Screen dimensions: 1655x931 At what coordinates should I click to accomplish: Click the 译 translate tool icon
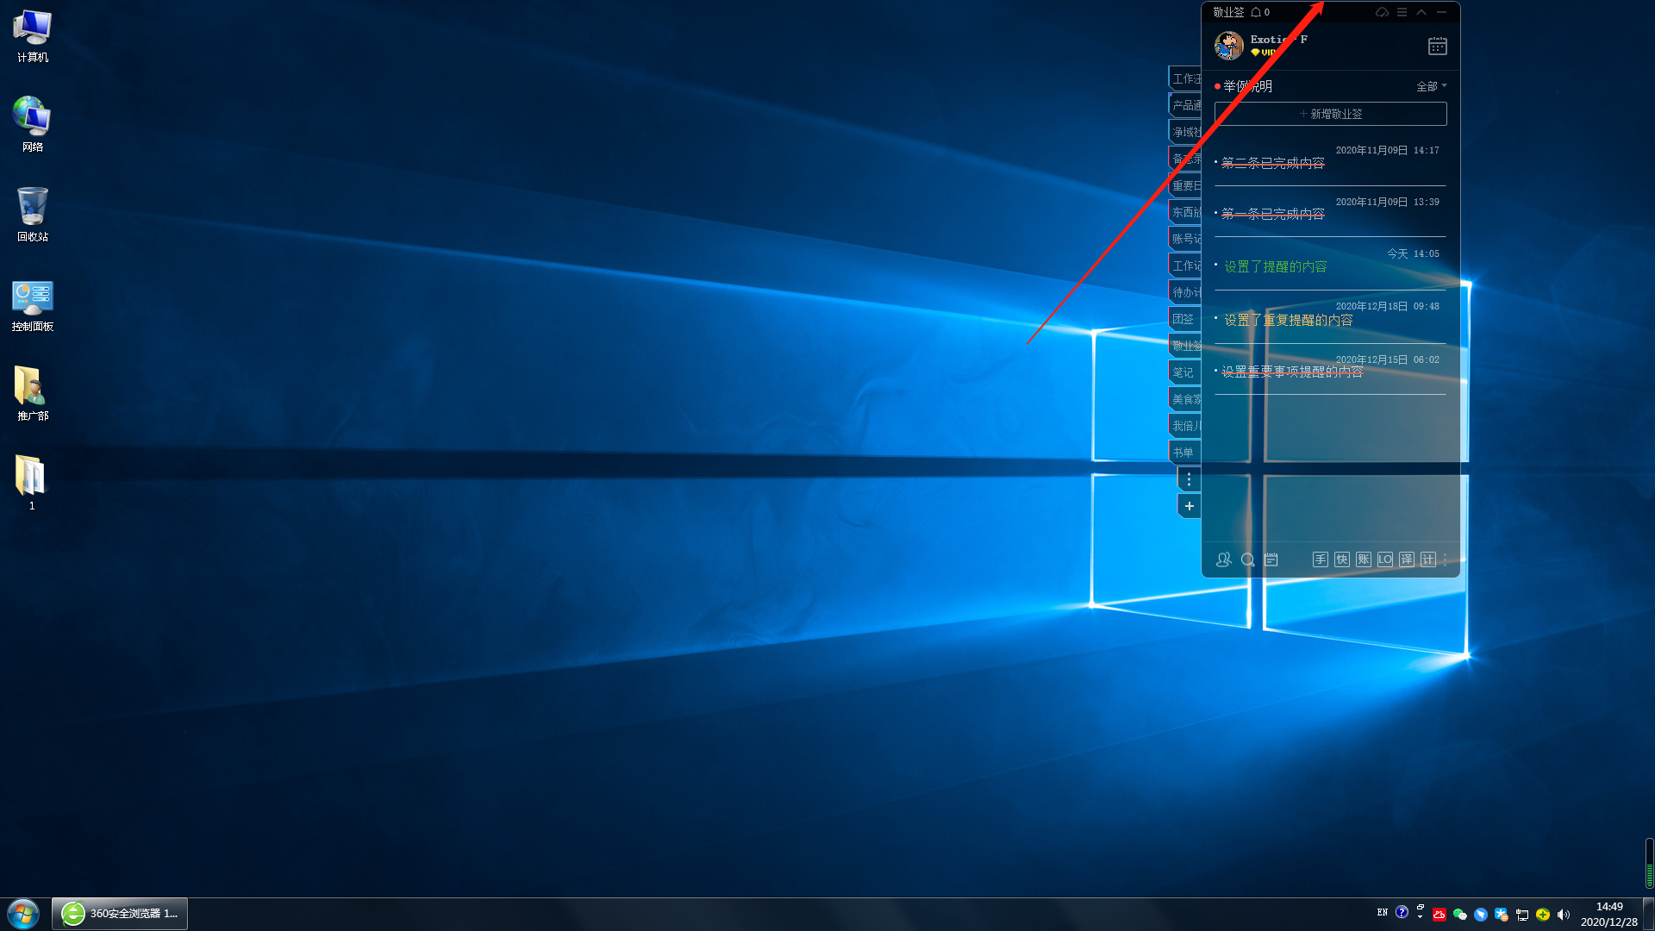coord(1406,559)
